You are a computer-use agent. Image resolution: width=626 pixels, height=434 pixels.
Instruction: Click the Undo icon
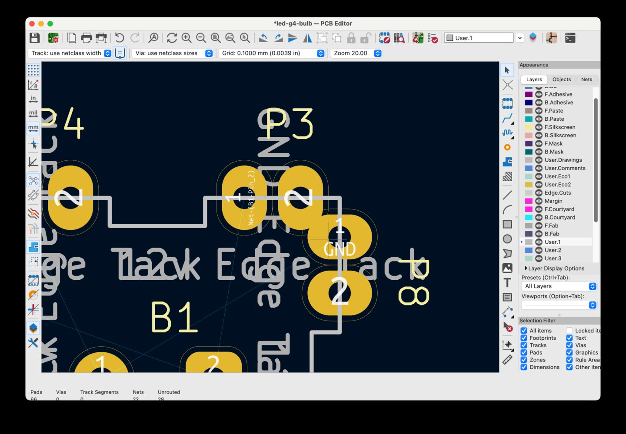120,38
